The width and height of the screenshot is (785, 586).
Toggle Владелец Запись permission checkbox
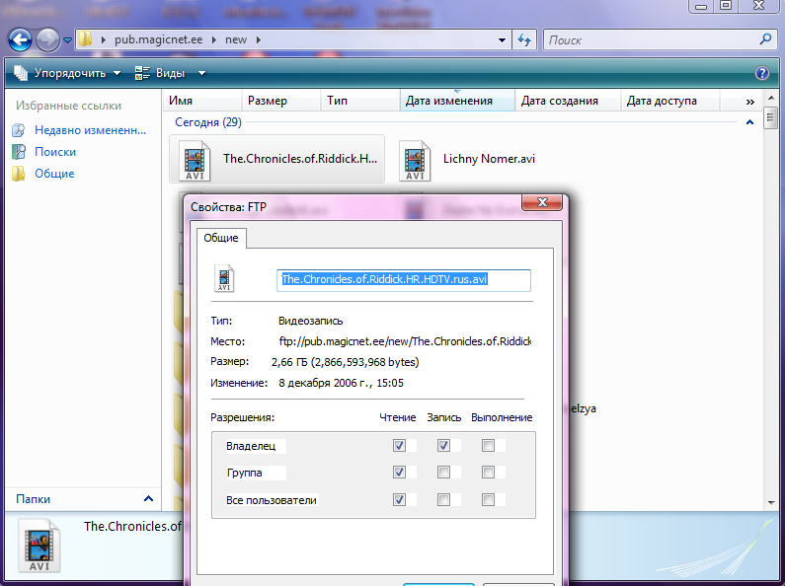pyautogui.click(x=443, y=446)
